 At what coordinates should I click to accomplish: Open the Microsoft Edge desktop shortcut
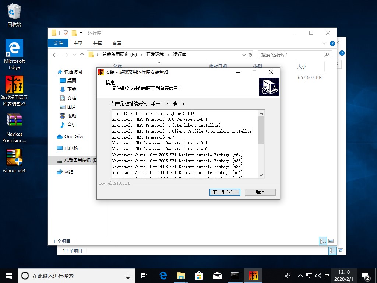coord(14,55)
